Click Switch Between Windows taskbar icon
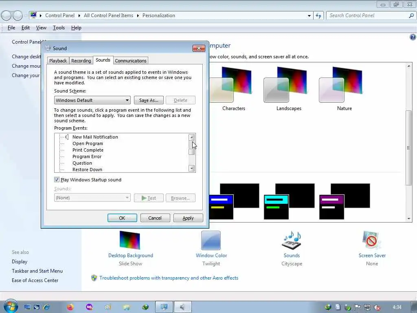Screen dimensions: 417x313 pyautogui.click(x=37, y=307)
